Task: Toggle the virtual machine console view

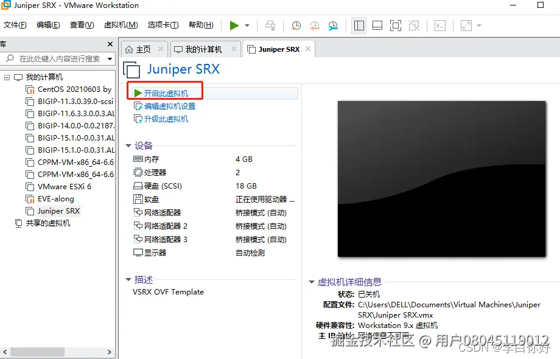Action: click(x=441, y=26)
